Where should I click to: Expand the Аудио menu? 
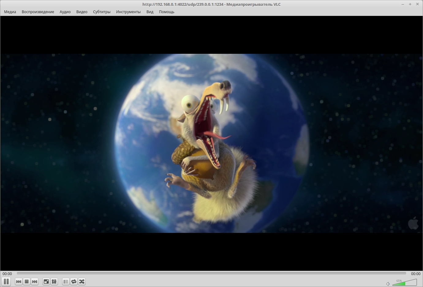tap(65, 12)
